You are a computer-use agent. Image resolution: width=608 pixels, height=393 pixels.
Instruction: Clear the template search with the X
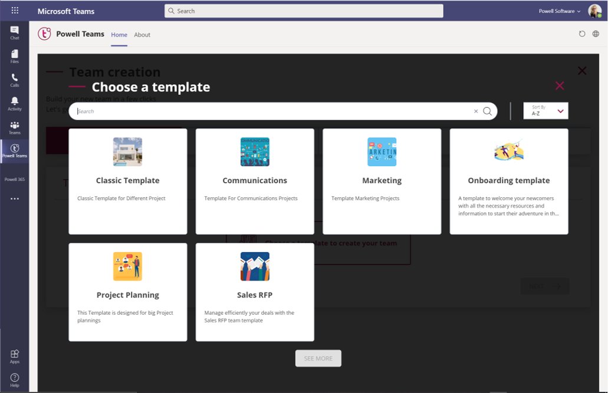tap(476, 111)
